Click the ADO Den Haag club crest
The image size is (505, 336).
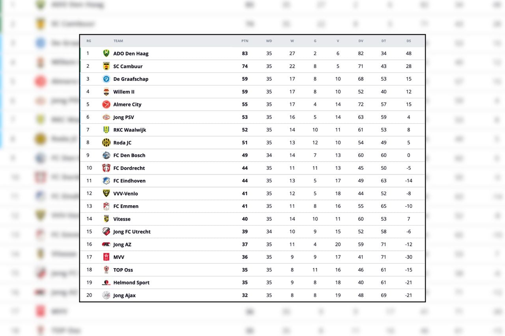(106, 53)
